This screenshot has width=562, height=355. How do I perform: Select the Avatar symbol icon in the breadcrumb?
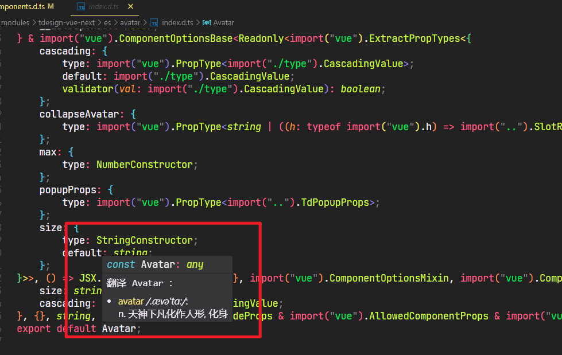[x=208, y=23]
